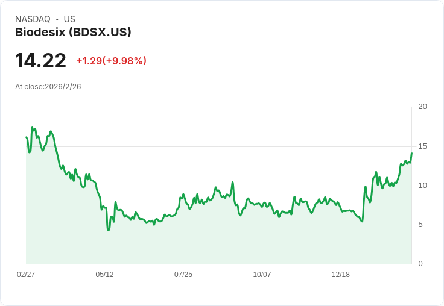This screenshot has height=306, width=444.
Task: Click the 0 label on the price axis
Action: pyautogui.click(x=420, y=264)
